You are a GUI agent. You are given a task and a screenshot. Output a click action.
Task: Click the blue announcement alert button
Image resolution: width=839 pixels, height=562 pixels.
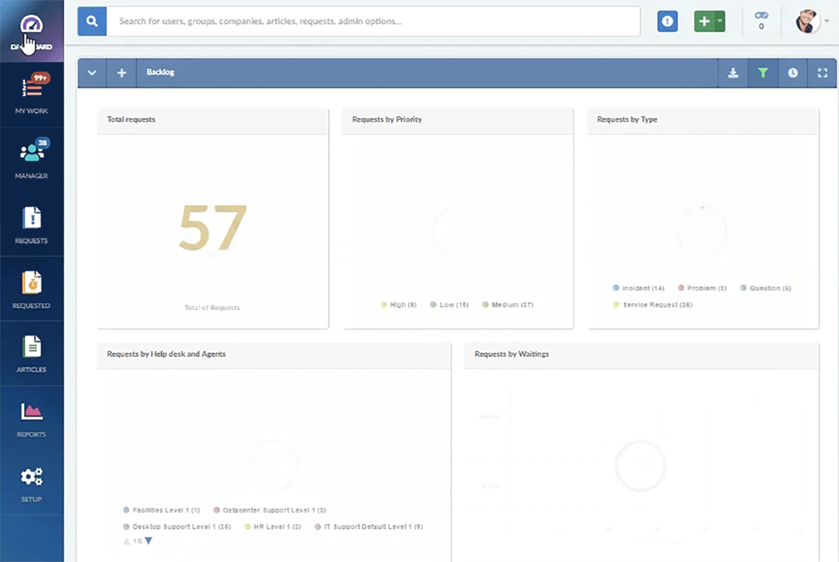[667, 21]
